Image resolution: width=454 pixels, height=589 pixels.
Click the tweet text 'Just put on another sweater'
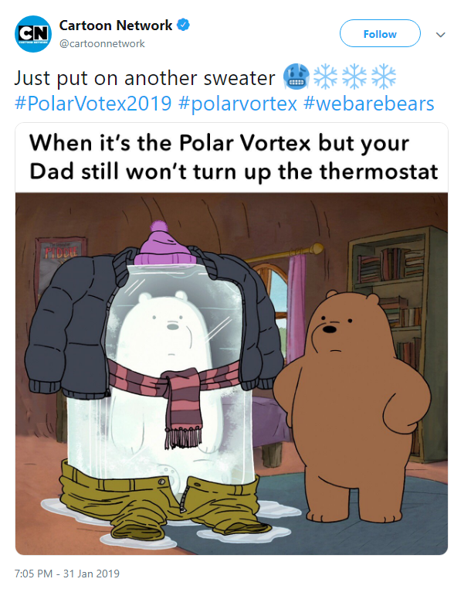coord(145,78)
